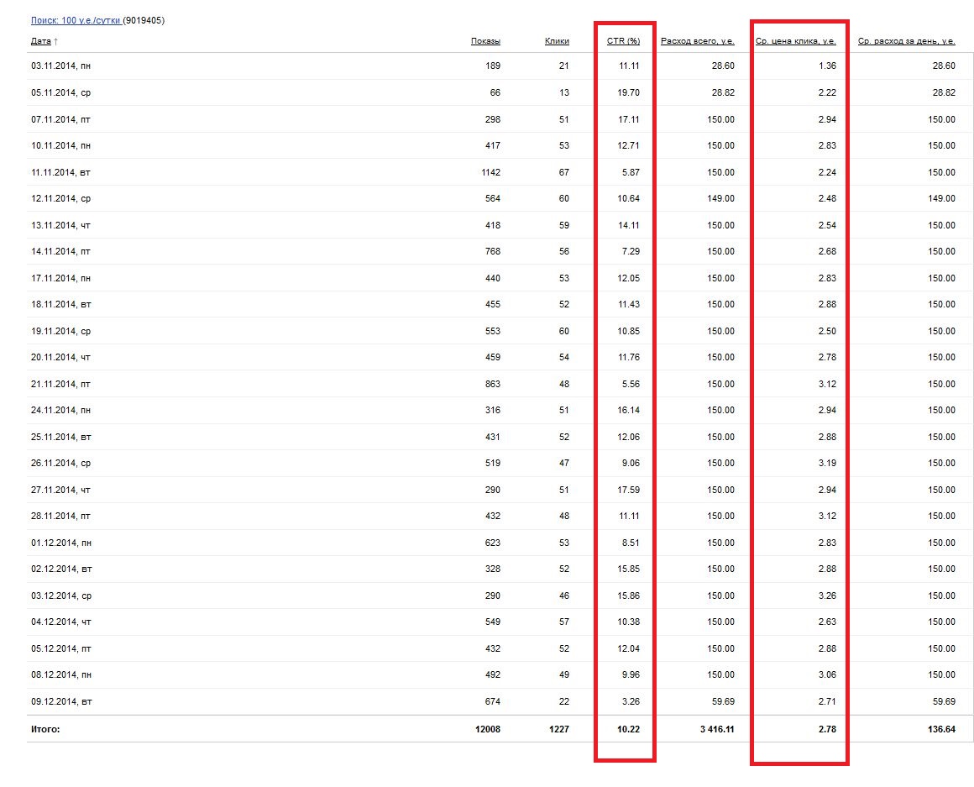Click total average click price 2.78
The image size is (974, 787).
tap(827, 729)
